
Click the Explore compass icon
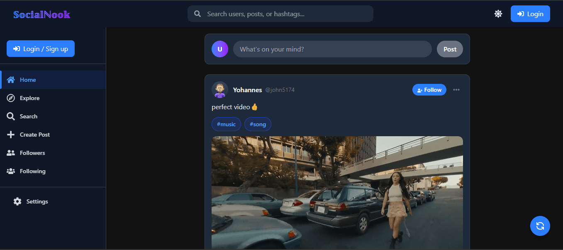pyautogui.click(x=11, y=98)
